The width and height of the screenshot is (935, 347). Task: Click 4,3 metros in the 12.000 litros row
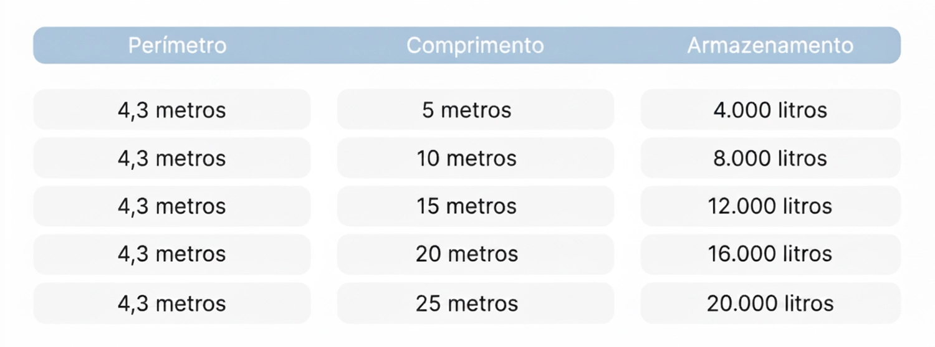tap(172, 206)
